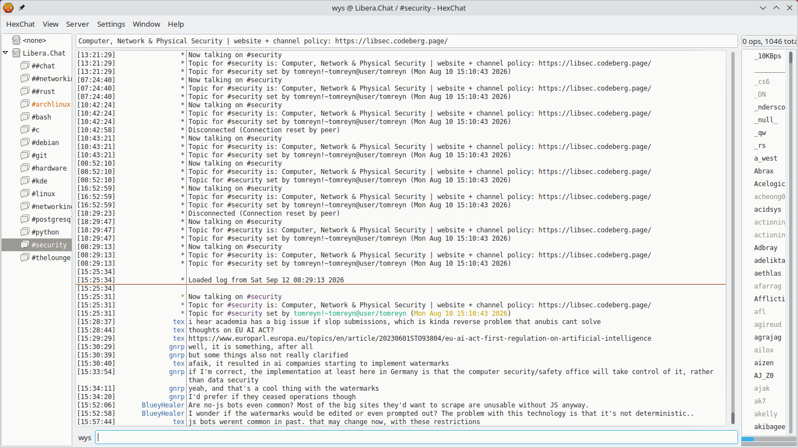
Task: Click the #debian channel icon
Action: [x=25, y=142]
